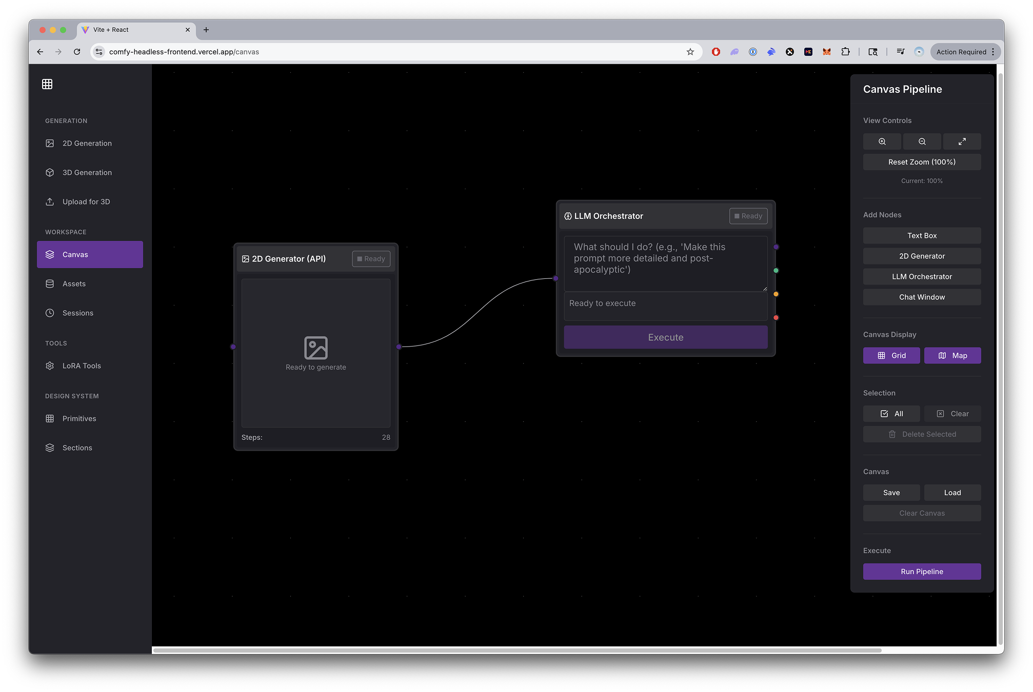Viewport: 1033px width, 692px height.
Task: Click the green output port on LLM Orchestrator
Action: 776,271
